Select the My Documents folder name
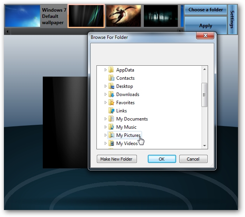This screenshot has height=217, width=245. (132, 119)
